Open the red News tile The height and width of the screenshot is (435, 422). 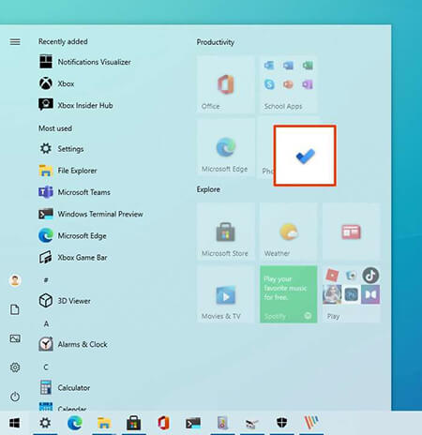[x=352, y=232]
